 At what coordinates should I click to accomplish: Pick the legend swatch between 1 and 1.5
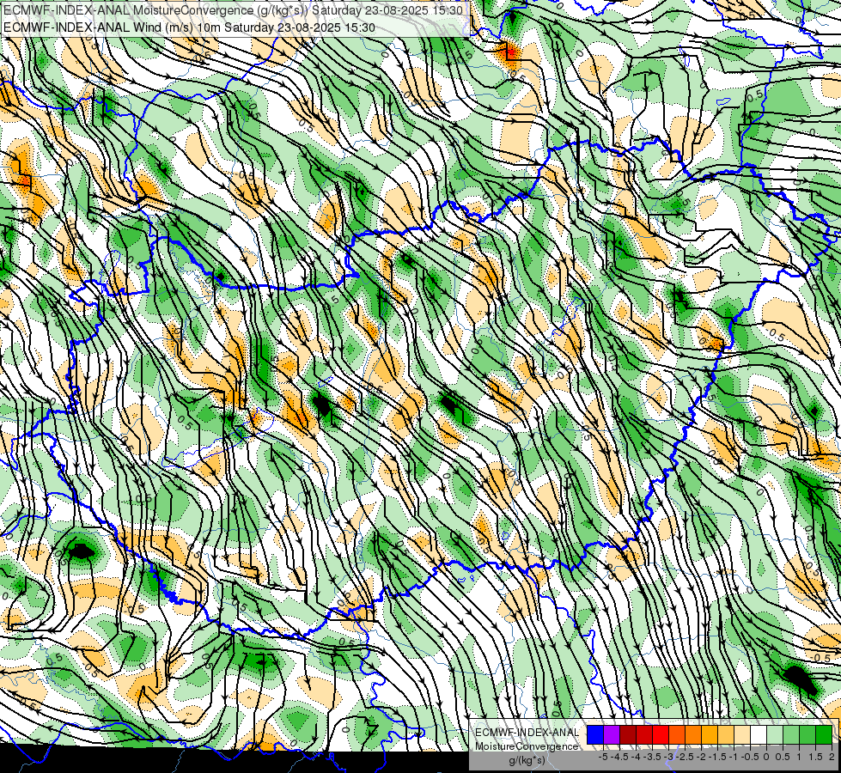coord(807,734)
